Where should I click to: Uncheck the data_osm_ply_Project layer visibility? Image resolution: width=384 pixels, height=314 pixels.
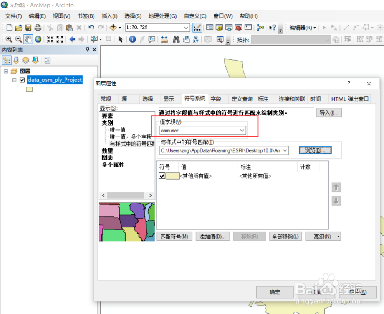[x=22, y=80]
